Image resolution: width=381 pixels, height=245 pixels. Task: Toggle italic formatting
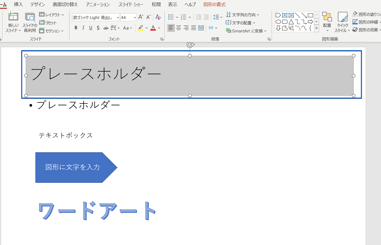tap(83, 28)
